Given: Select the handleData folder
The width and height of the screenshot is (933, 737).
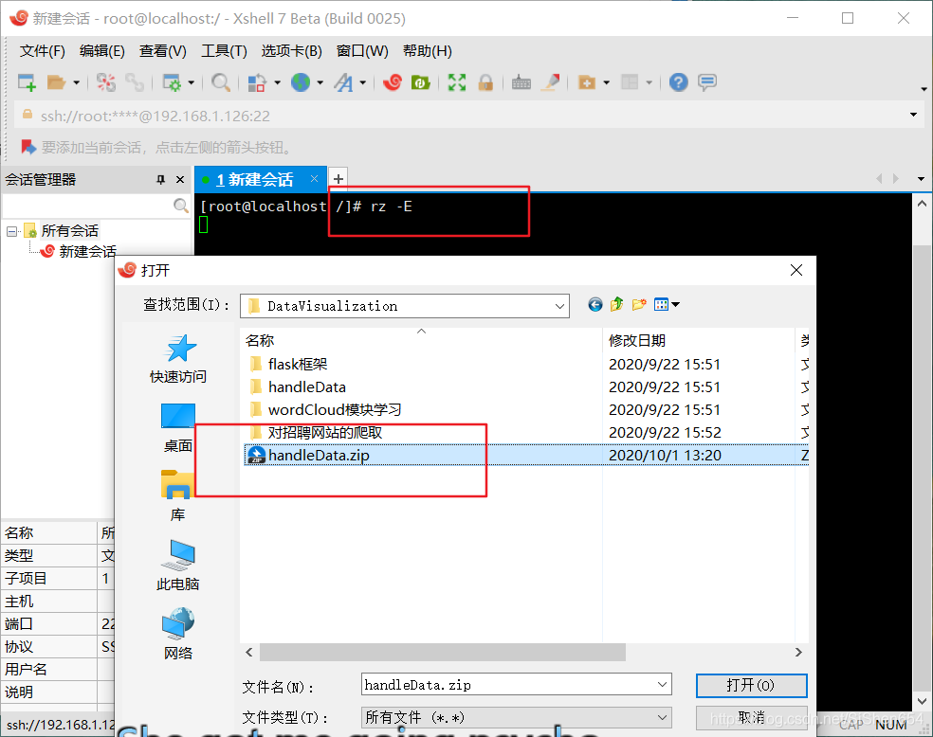Looking at the screenshot, I should click(306, 386).
